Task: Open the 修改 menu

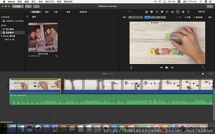Action: pyautogui.click(x=40, y=2)
